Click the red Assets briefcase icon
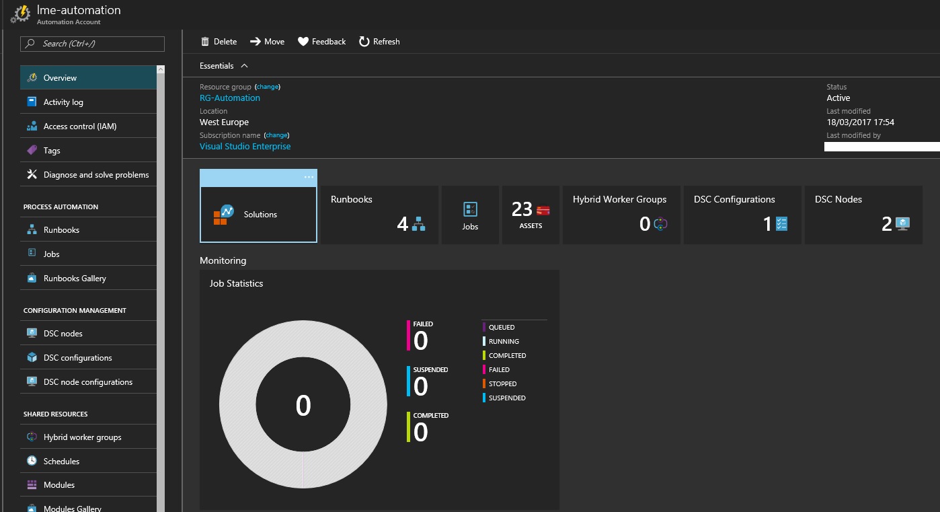This screenshot has height=512, width=940. (543, 210)
